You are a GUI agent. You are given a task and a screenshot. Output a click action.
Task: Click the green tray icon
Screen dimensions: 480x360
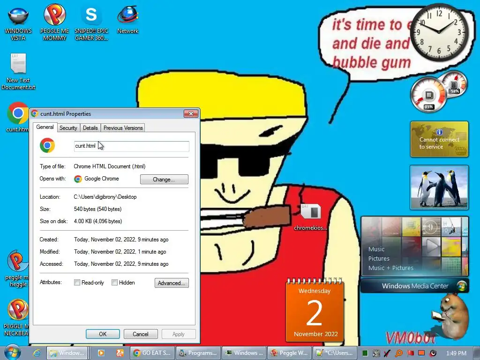click(365, 353)
